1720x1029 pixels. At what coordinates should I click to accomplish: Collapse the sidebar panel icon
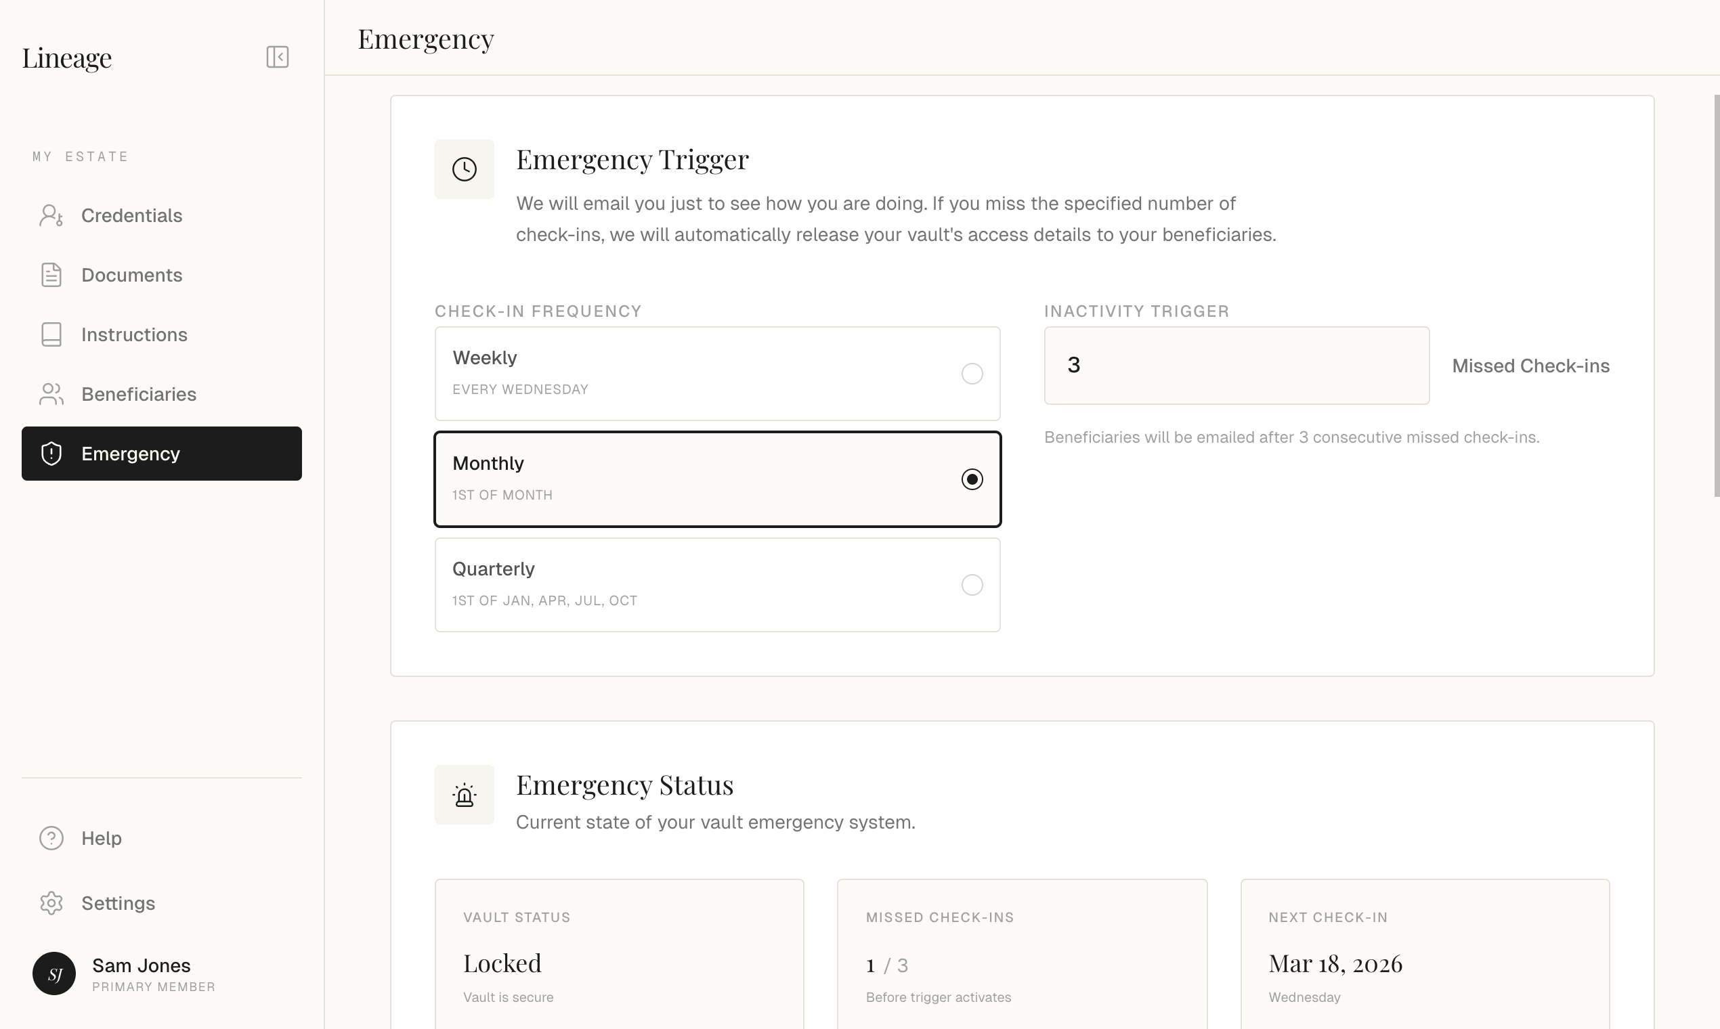coord(278,57)
